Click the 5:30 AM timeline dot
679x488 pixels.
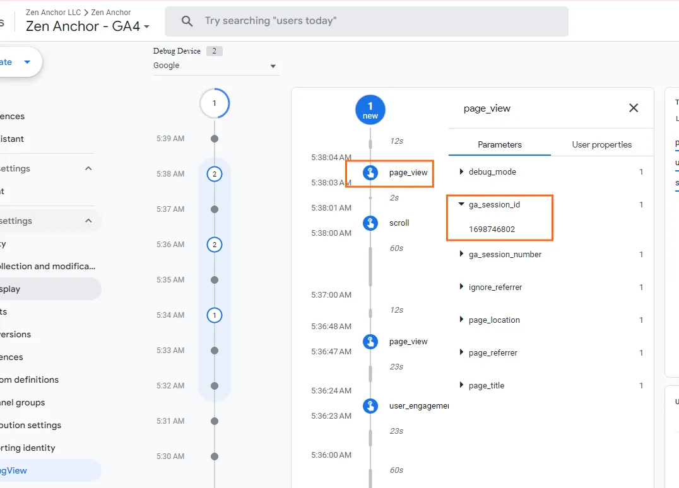click(215, 456)
